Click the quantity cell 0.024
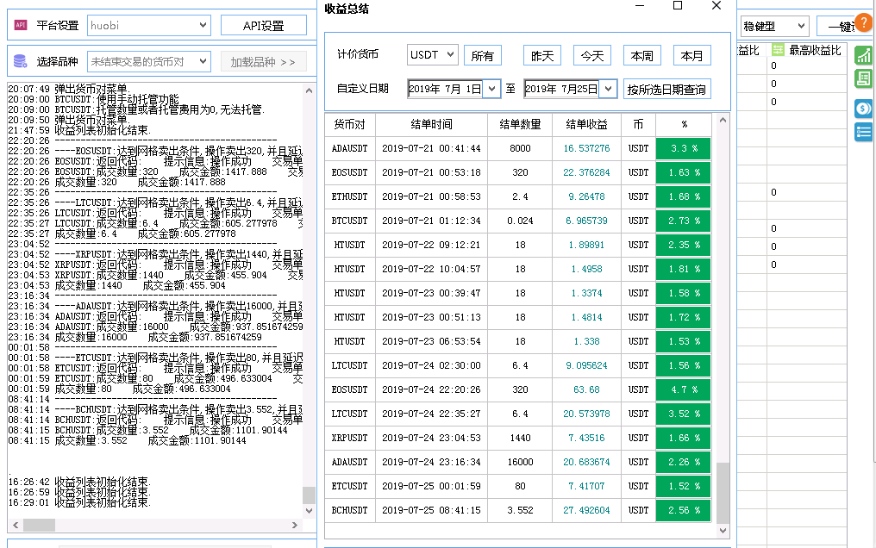The width and height of the screenshot is (876, 548). coord(520,221)
